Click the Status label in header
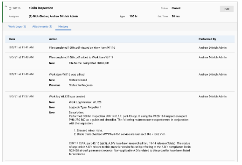Image resolution: width=242 pixels, height=165 pixels. (x=164, y=8)
